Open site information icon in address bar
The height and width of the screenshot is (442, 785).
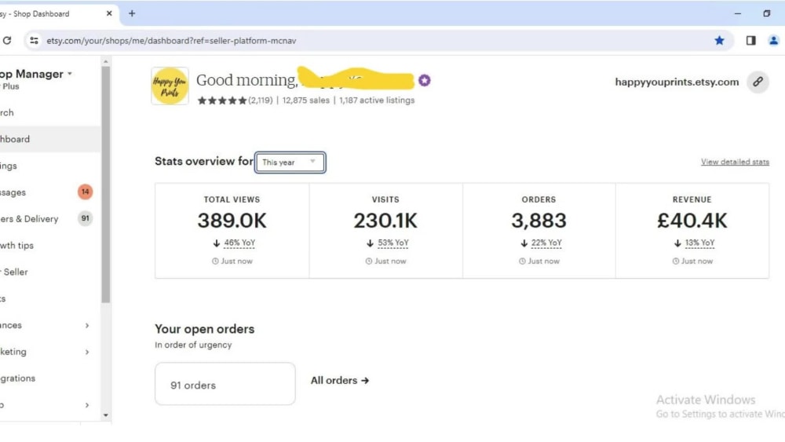pos(34,41)
